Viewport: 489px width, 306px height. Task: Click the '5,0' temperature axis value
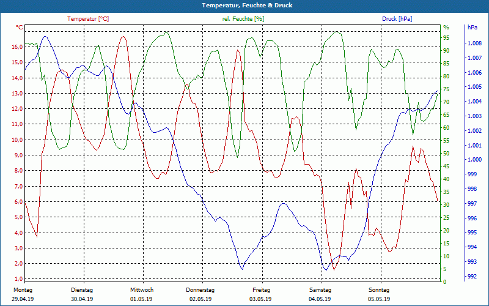click(x=18, y=217)
